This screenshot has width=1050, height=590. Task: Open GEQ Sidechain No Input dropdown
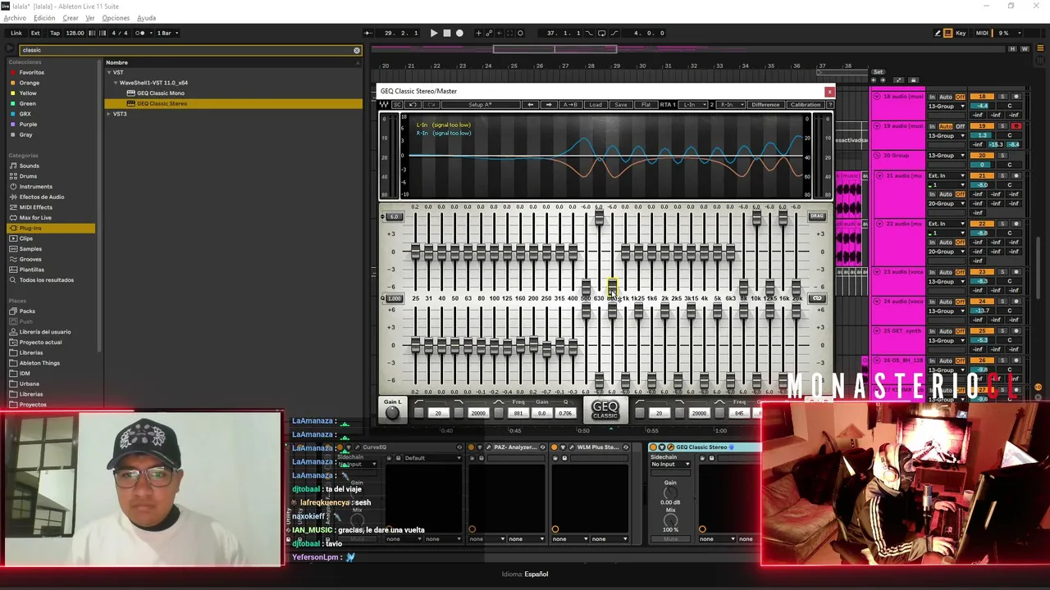tap(670, 465)
